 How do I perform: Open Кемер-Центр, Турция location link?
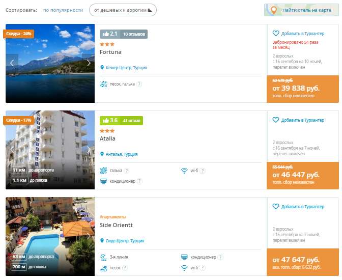(x=126, y=68)
